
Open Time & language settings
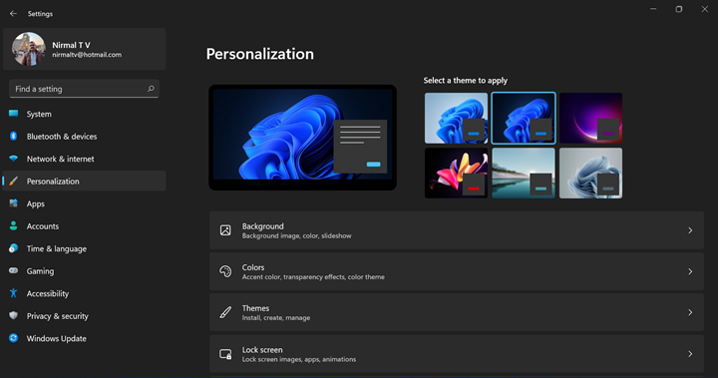(x=84, y=248)
